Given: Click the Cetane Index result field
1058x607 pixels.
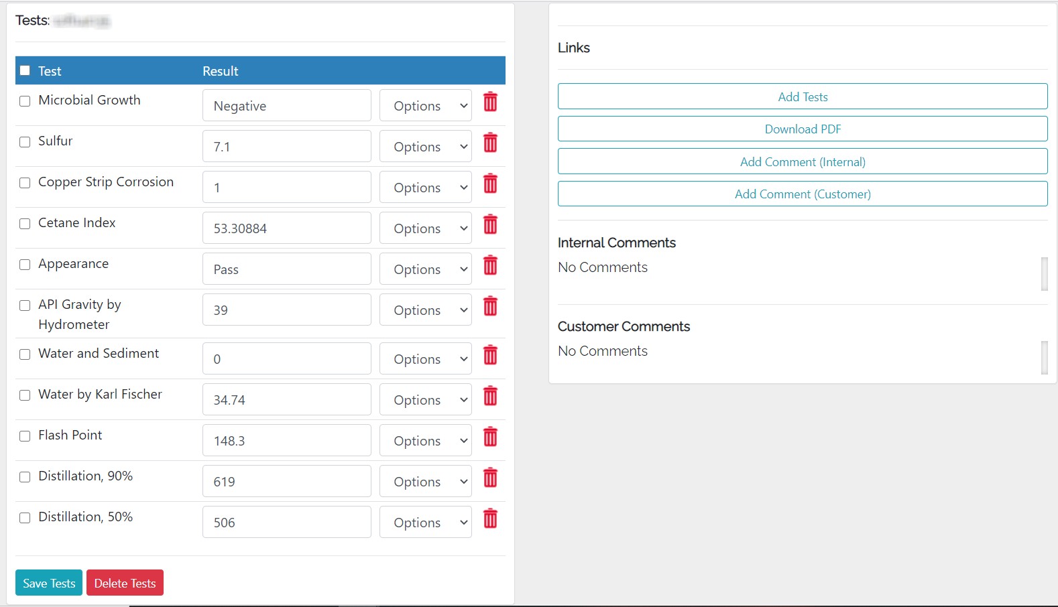Looking at the screenshot, I should [286, 228].
